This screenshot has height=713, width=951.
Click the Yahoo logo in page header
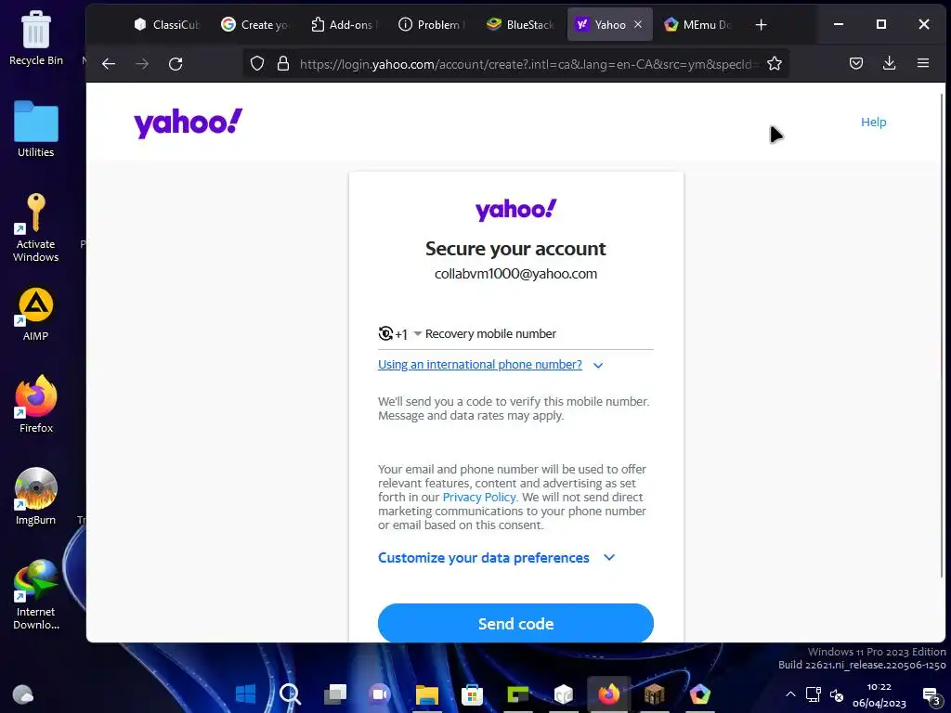(x=188, y=123)
